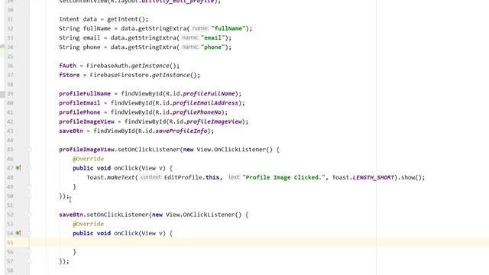489x275 pixels.
Task: Click the override gutter icon on line 54
Action: click(18, 233)
